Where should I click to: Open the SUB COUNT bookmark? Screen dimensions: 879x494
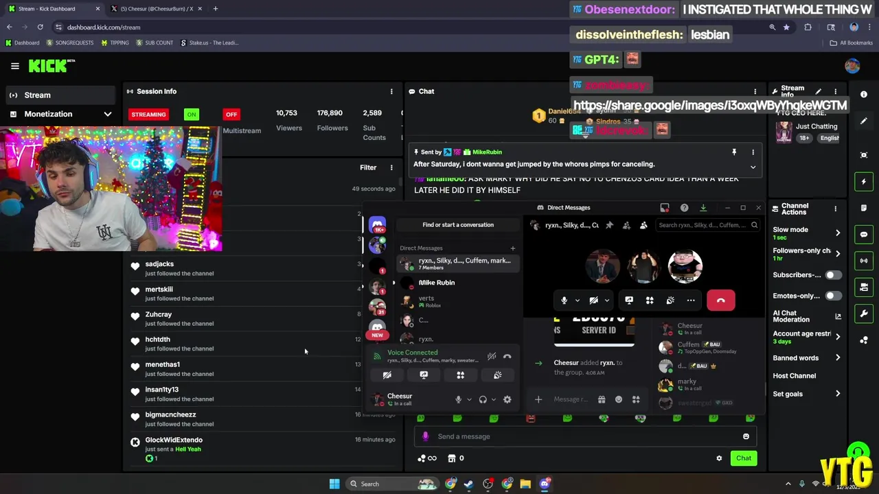coord(155,43)
